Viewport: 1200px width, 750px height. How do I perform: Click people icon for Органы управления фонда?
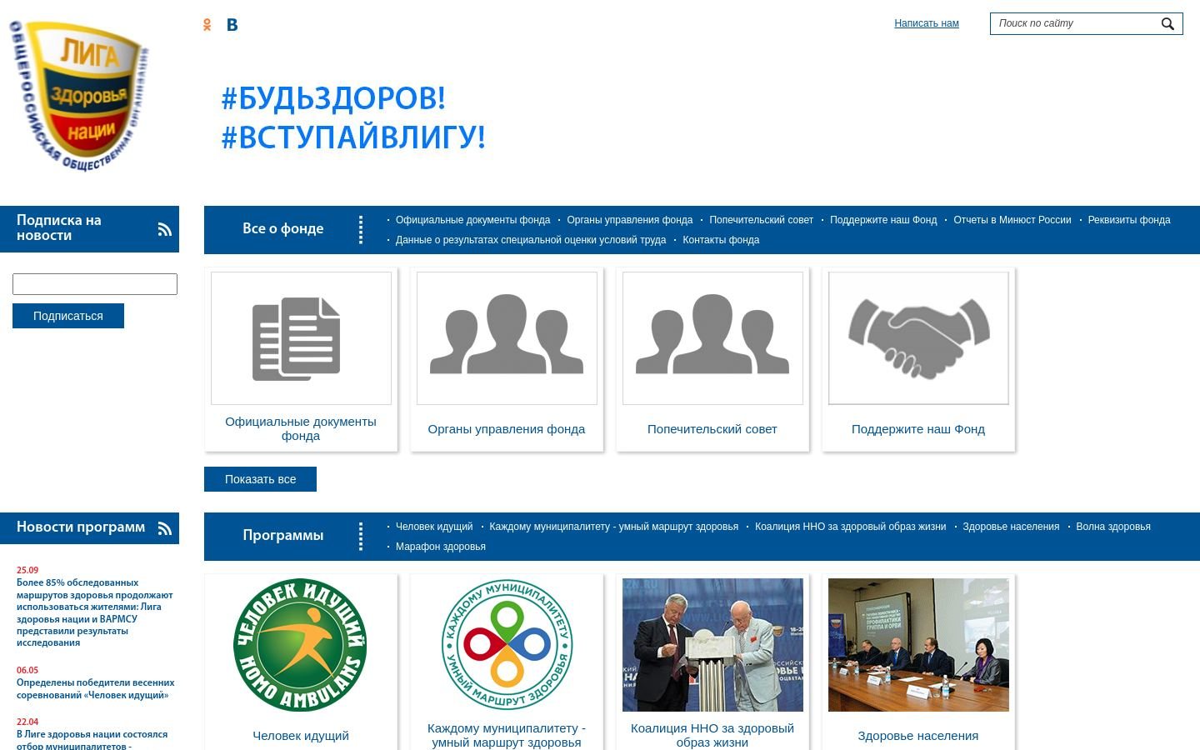click(x=507, y=338)
